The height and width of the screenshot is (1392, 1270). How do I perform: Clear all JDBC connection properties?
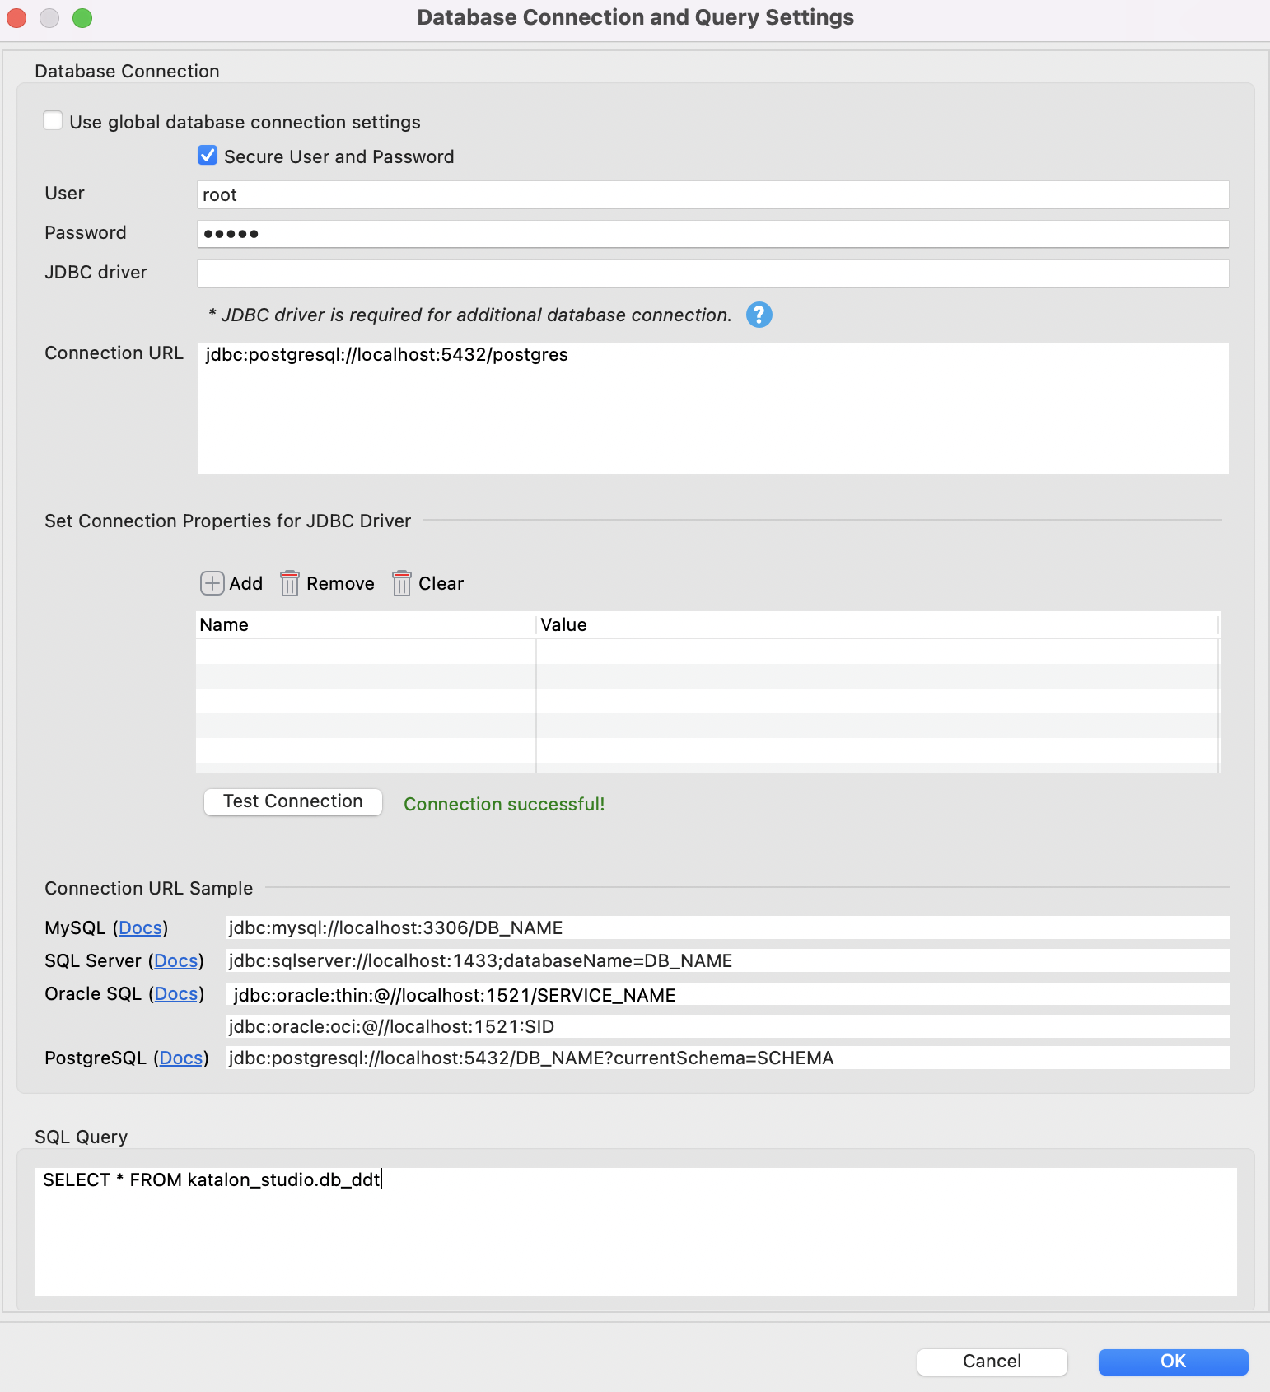coord(427,583)
